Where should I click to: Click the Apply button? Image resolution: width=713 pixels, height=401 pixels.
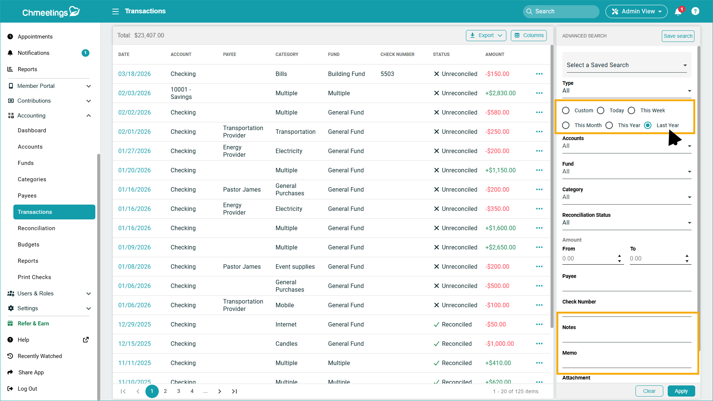pos(681,391)
